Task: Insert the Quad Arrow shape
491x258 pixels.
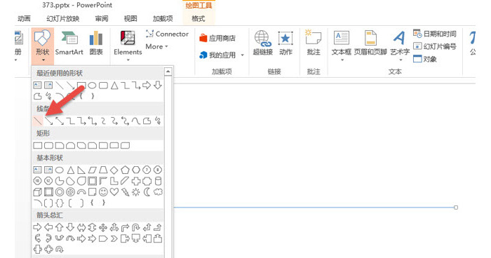Action: click(x=103, y=227)
